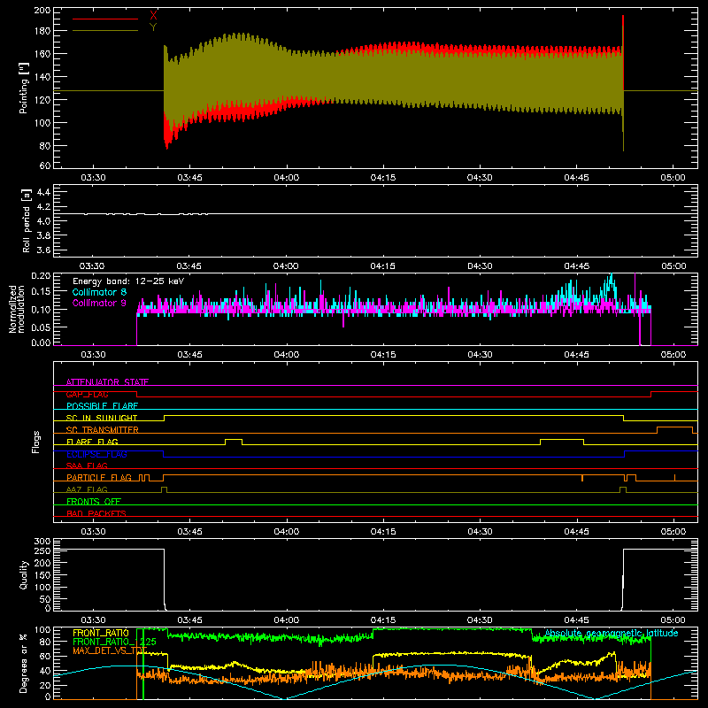Select the X legend letter in Pointing plot
This screenshot has height=708, width=708.
pyautogui.click(x=153, y=16)
